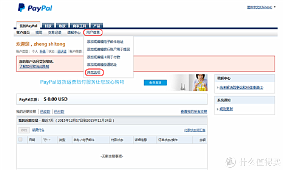Open the unresolved disputes link in 调解中心 panel
Viewport: 283px width, 170px height.
click(x=241, y=87)
